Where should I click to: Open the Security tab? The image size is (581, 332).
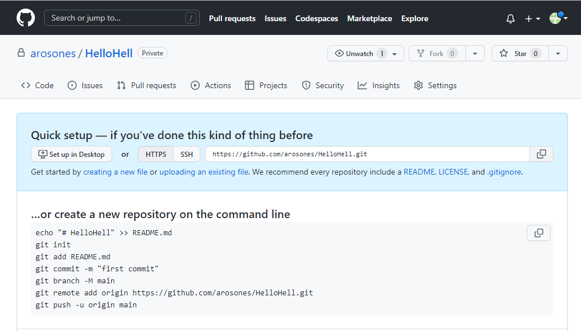coord(323,85)
